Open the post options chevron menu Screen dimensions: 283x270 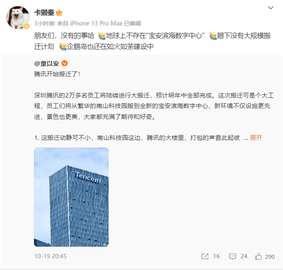pos(271,8)
